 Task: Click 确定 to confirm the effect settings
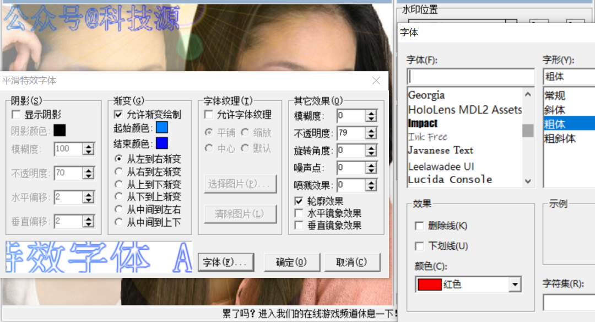[292, 262]
